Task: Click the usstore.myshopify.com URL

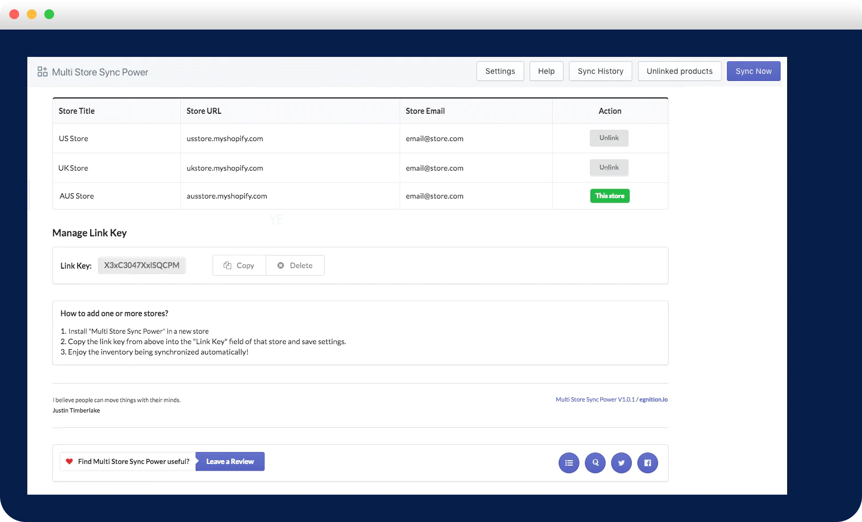Action: click(225, 138)
